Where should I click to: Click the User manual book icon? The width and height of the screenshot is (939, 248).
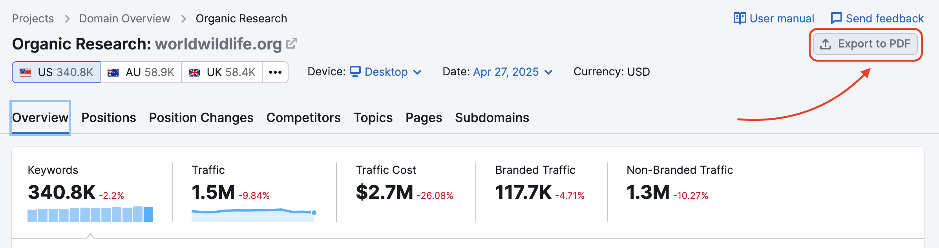tap(740, 18)
